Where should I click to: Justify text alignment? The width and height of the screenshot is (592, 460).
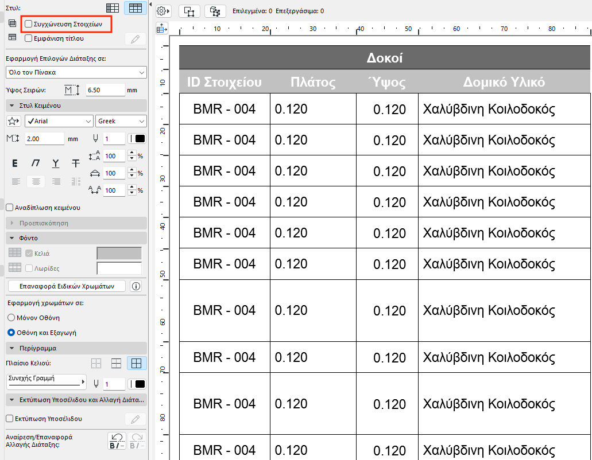point(76,182)
